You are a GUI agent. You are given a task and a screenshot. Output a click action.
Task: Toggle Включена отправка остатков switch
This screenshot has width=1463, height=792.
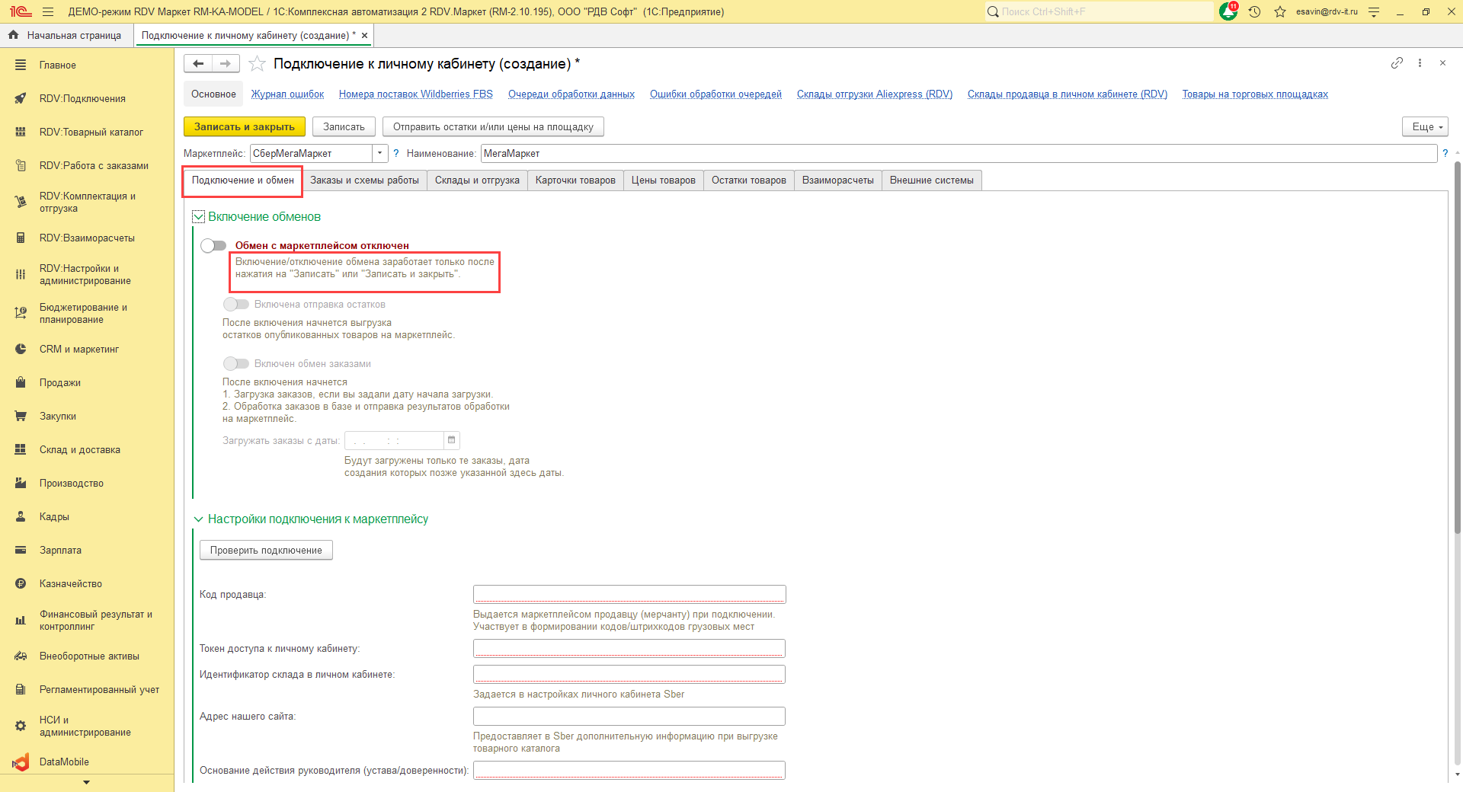coord(236,305)
